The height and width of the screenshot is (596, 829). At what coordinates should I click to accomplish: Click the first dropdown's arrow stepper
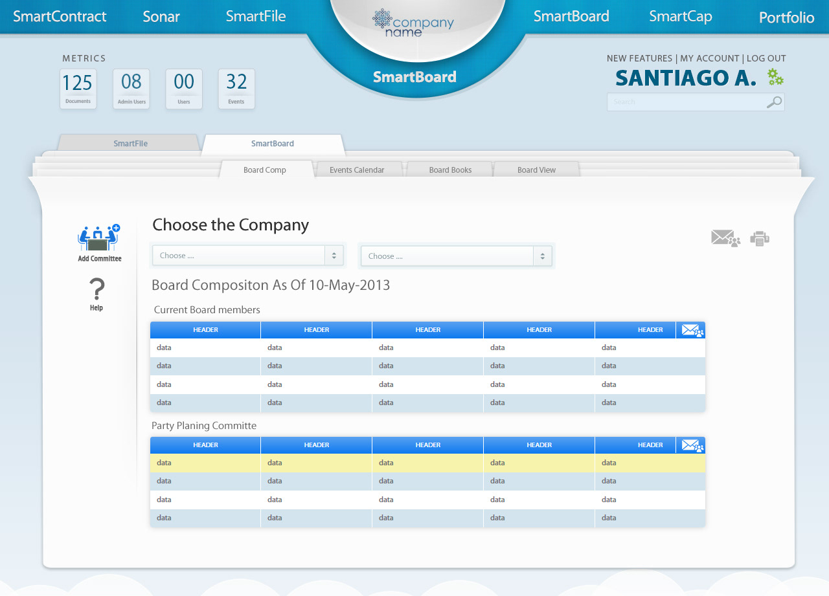pyautogui.click(x=334, y=256)
